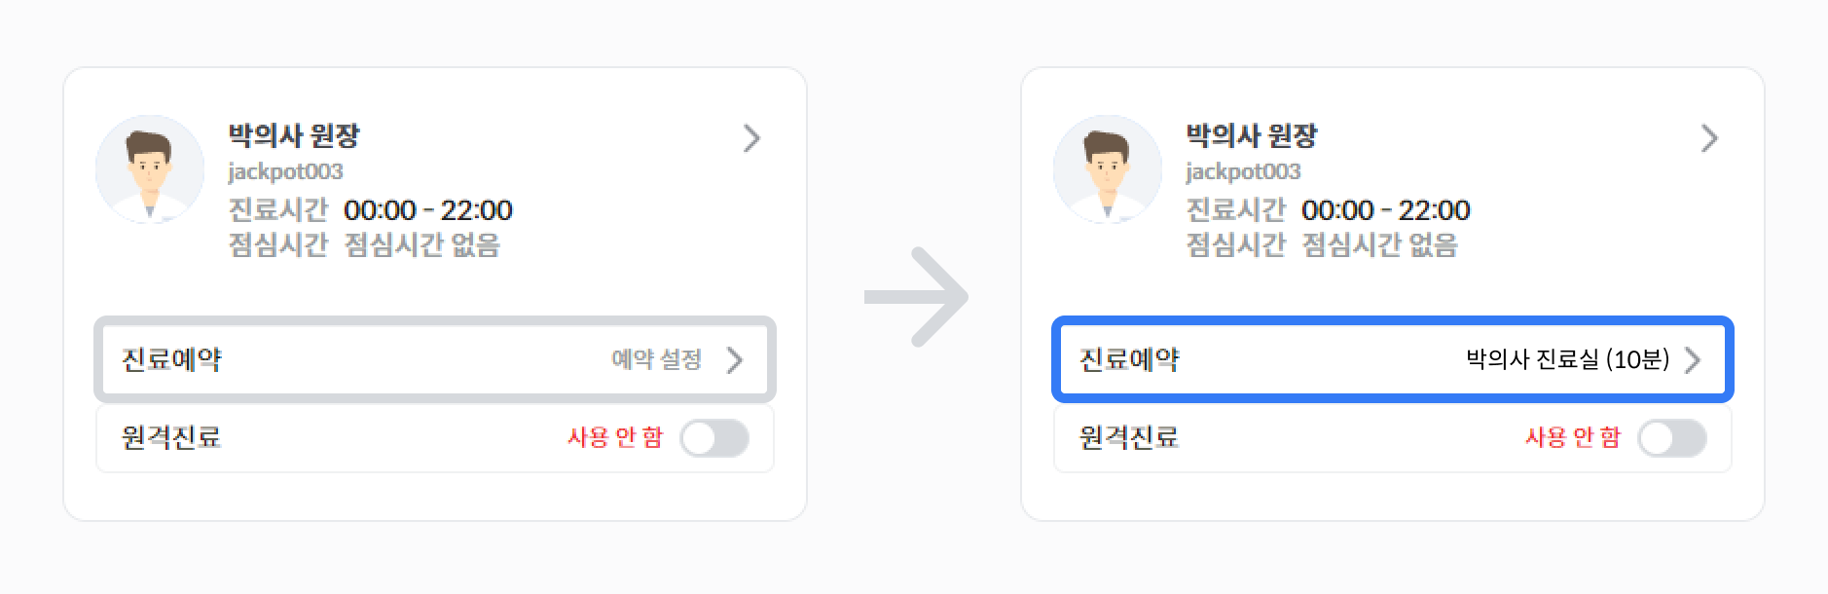Click red 사용 안 함 text in right card
1828x594 pixels.
click(x=1573, y=437)
